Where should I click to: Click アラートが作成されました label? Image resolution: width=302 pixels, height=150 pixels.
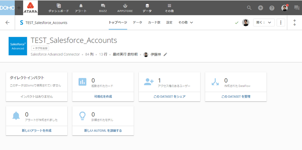pyautogui.click(x=41, y=120)
